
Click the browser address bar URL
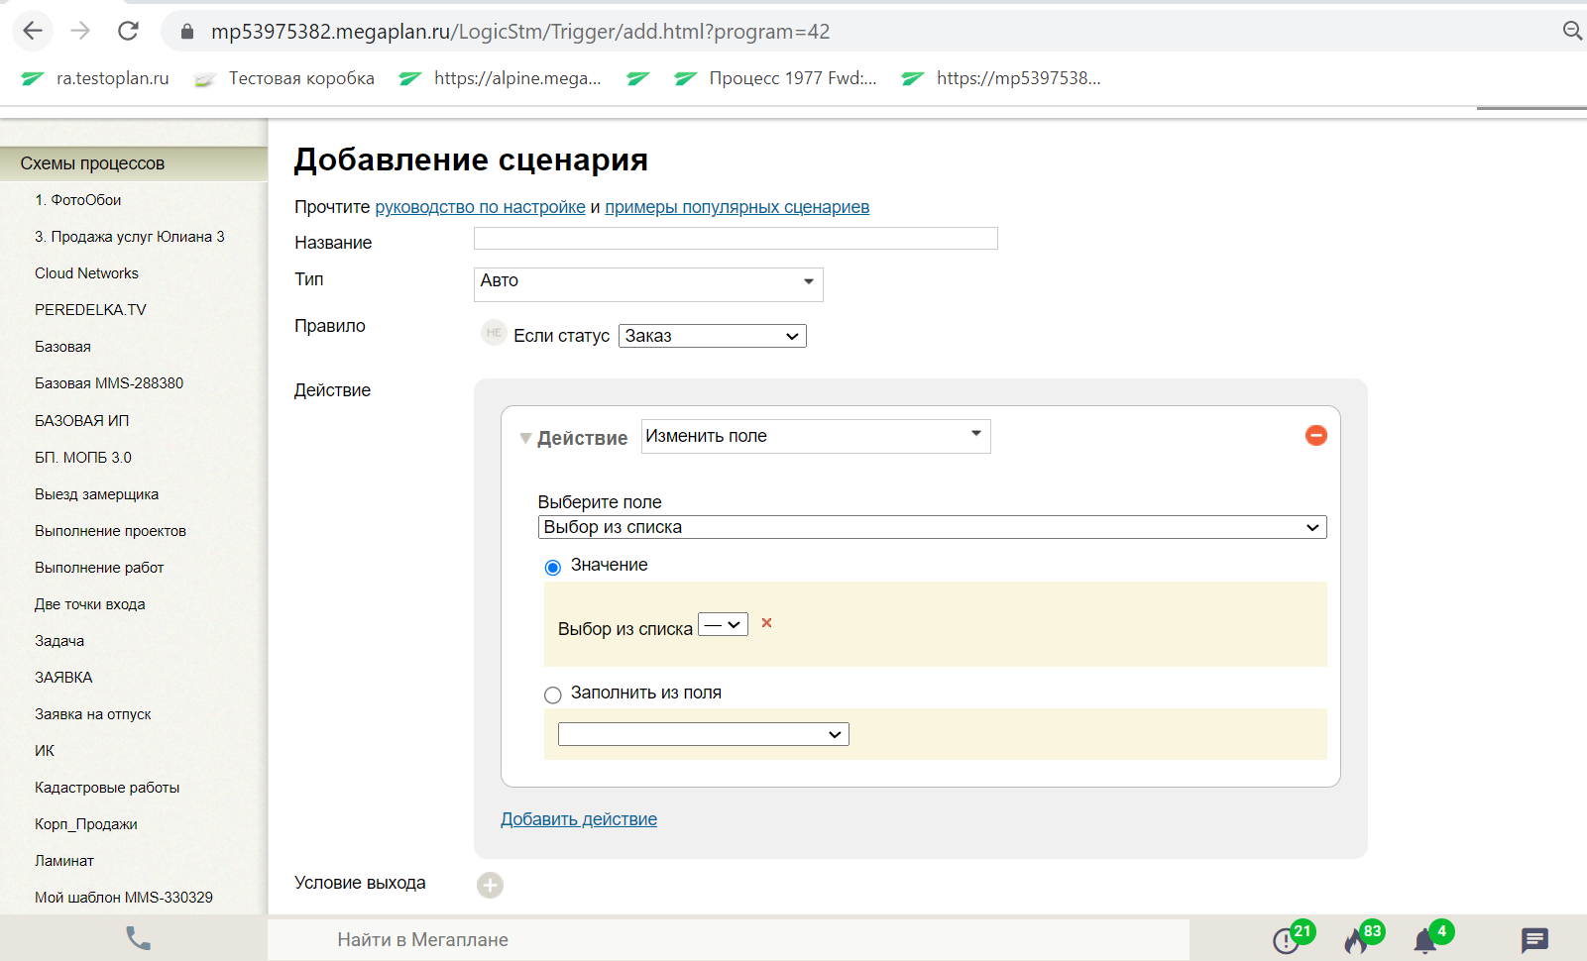[x=520, y=32]
